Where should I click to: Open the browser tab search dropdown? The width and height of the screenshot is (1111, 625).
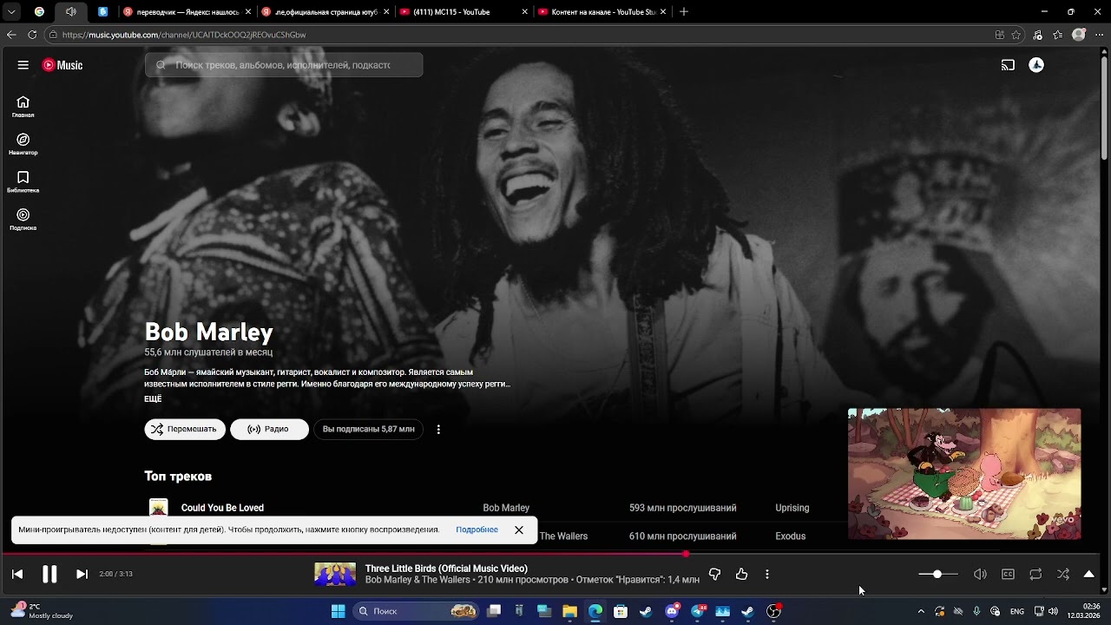click(11, 12)
